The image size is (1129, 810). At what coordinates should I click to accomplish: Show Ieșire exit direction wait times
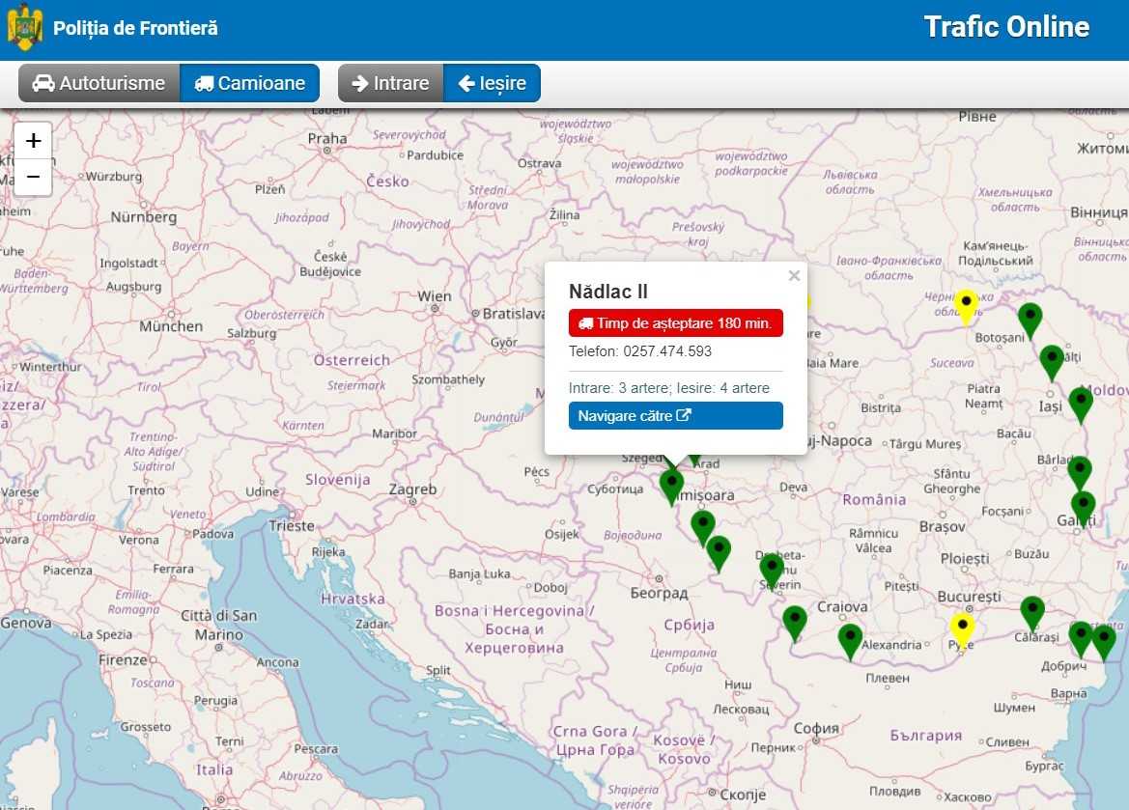(492, 83)
